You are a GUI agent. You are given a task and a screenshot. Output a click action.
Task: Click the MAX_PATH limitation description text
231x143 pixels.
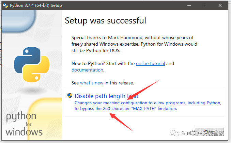[x=148, y=106]
